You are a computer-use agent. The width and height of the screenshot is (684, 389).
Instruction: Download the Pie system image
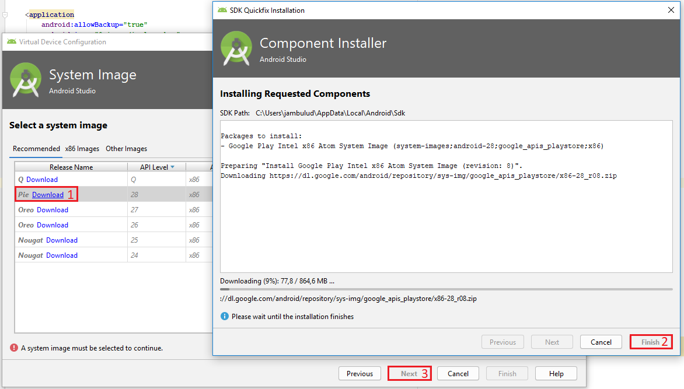point(48,195)
